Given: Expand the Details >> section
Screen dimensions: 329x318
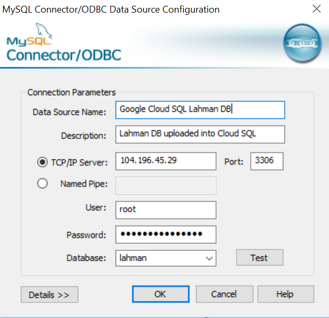Looking at the screenshot, I should 49,295.
